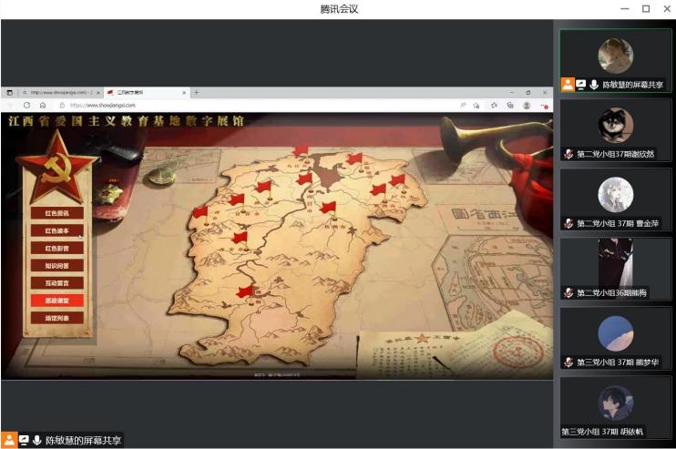Click the 互动留言 menu button
Image resolution: width=676 pixels, height=449 pixels.
(57, 282)
